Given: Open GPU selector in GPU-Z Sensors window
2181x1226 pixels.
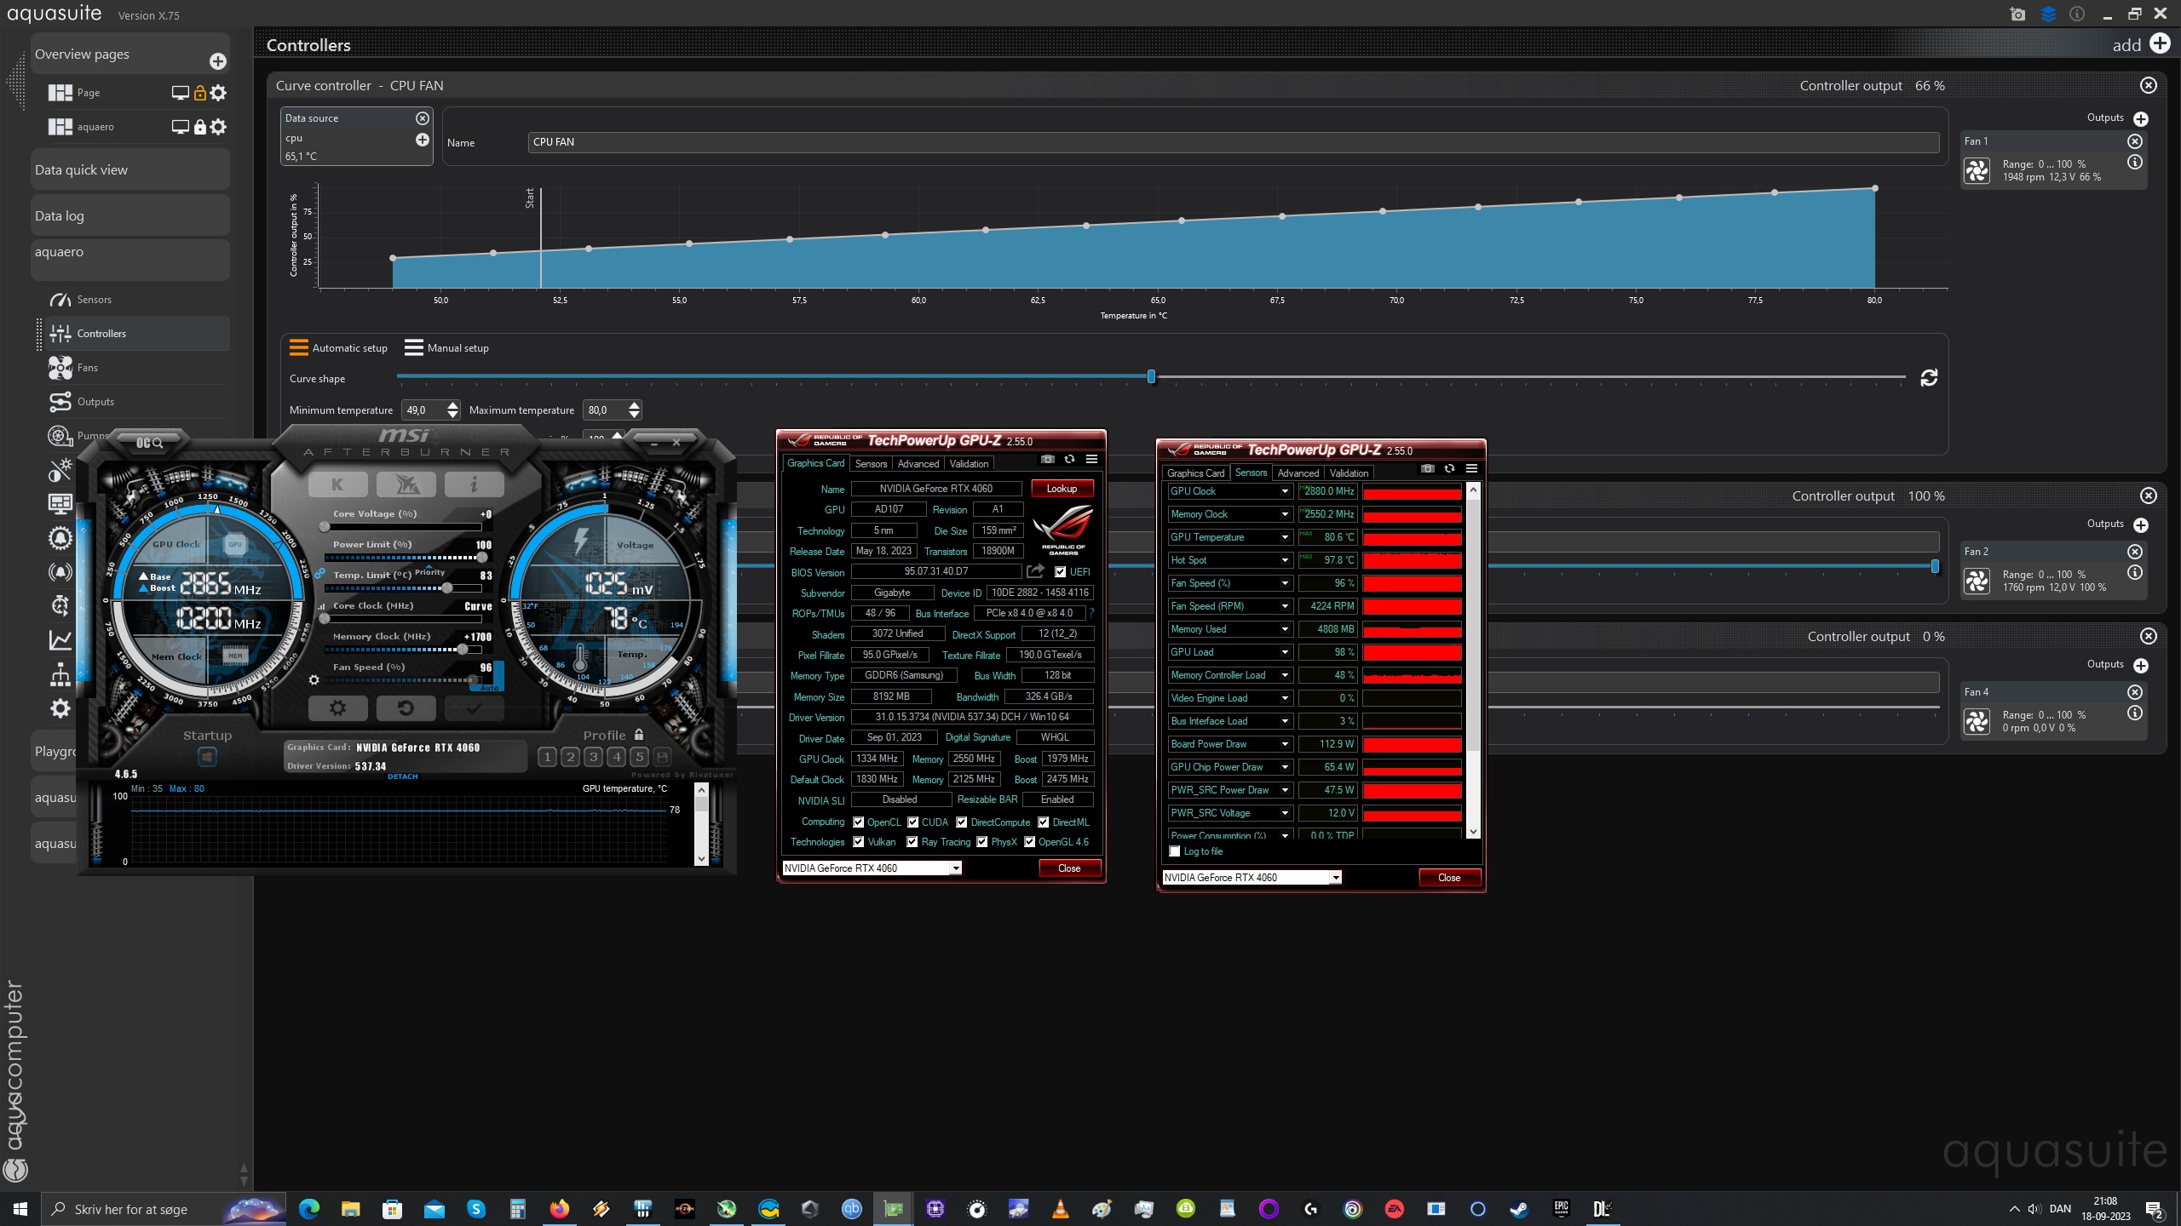Looking at the screenshot, I should [x=1252, y=878].
